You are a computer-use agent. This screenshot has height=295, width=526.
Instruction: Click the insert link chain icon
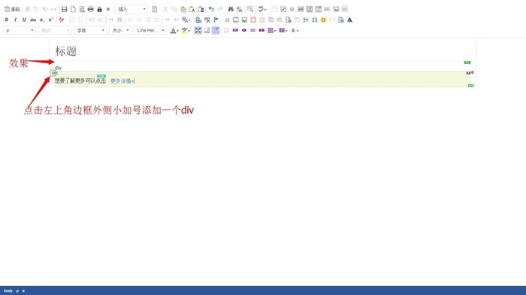click(x=198, y=20)
